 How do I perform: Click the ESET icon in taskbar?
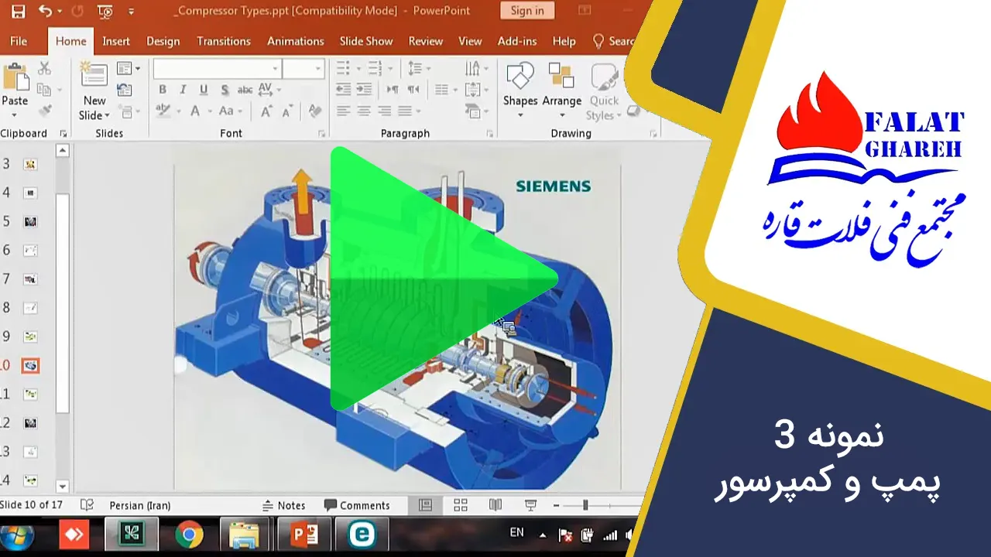(x=362, y=535)
